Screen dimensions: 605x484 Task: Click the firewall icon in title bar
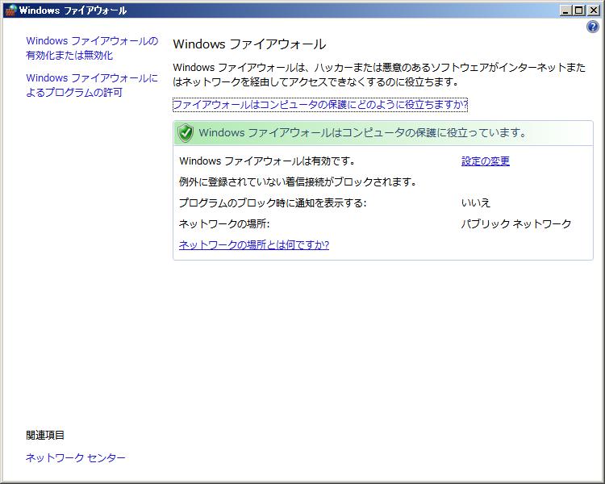(10, 10)
